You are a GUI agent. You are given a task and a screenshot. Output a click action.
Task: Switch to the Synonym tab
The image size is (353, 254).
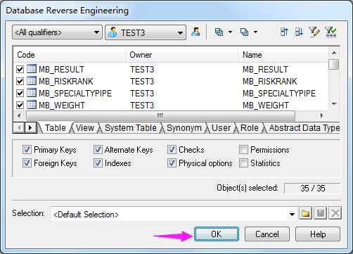click(x=184, y=128)
